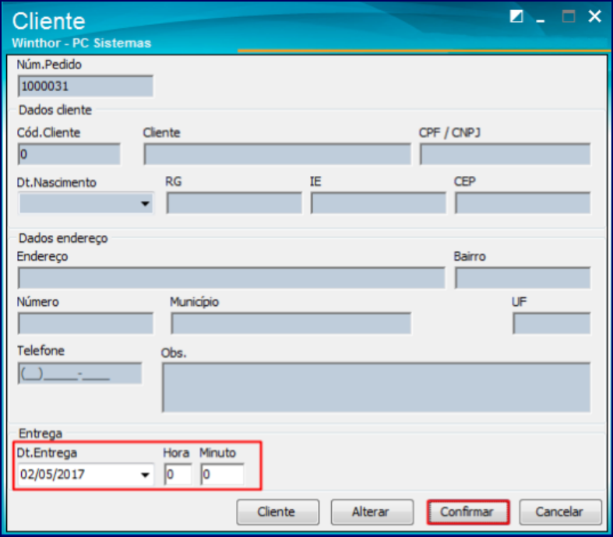The width and height of the screenshot is (613, 537).
Task: Focus the Cód.Cliente input field
Action: (x=69, y=154)
